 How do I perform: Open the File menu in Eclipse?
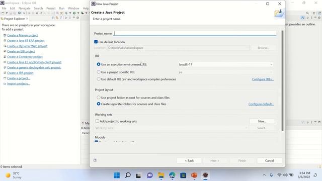tap(4, 8)
